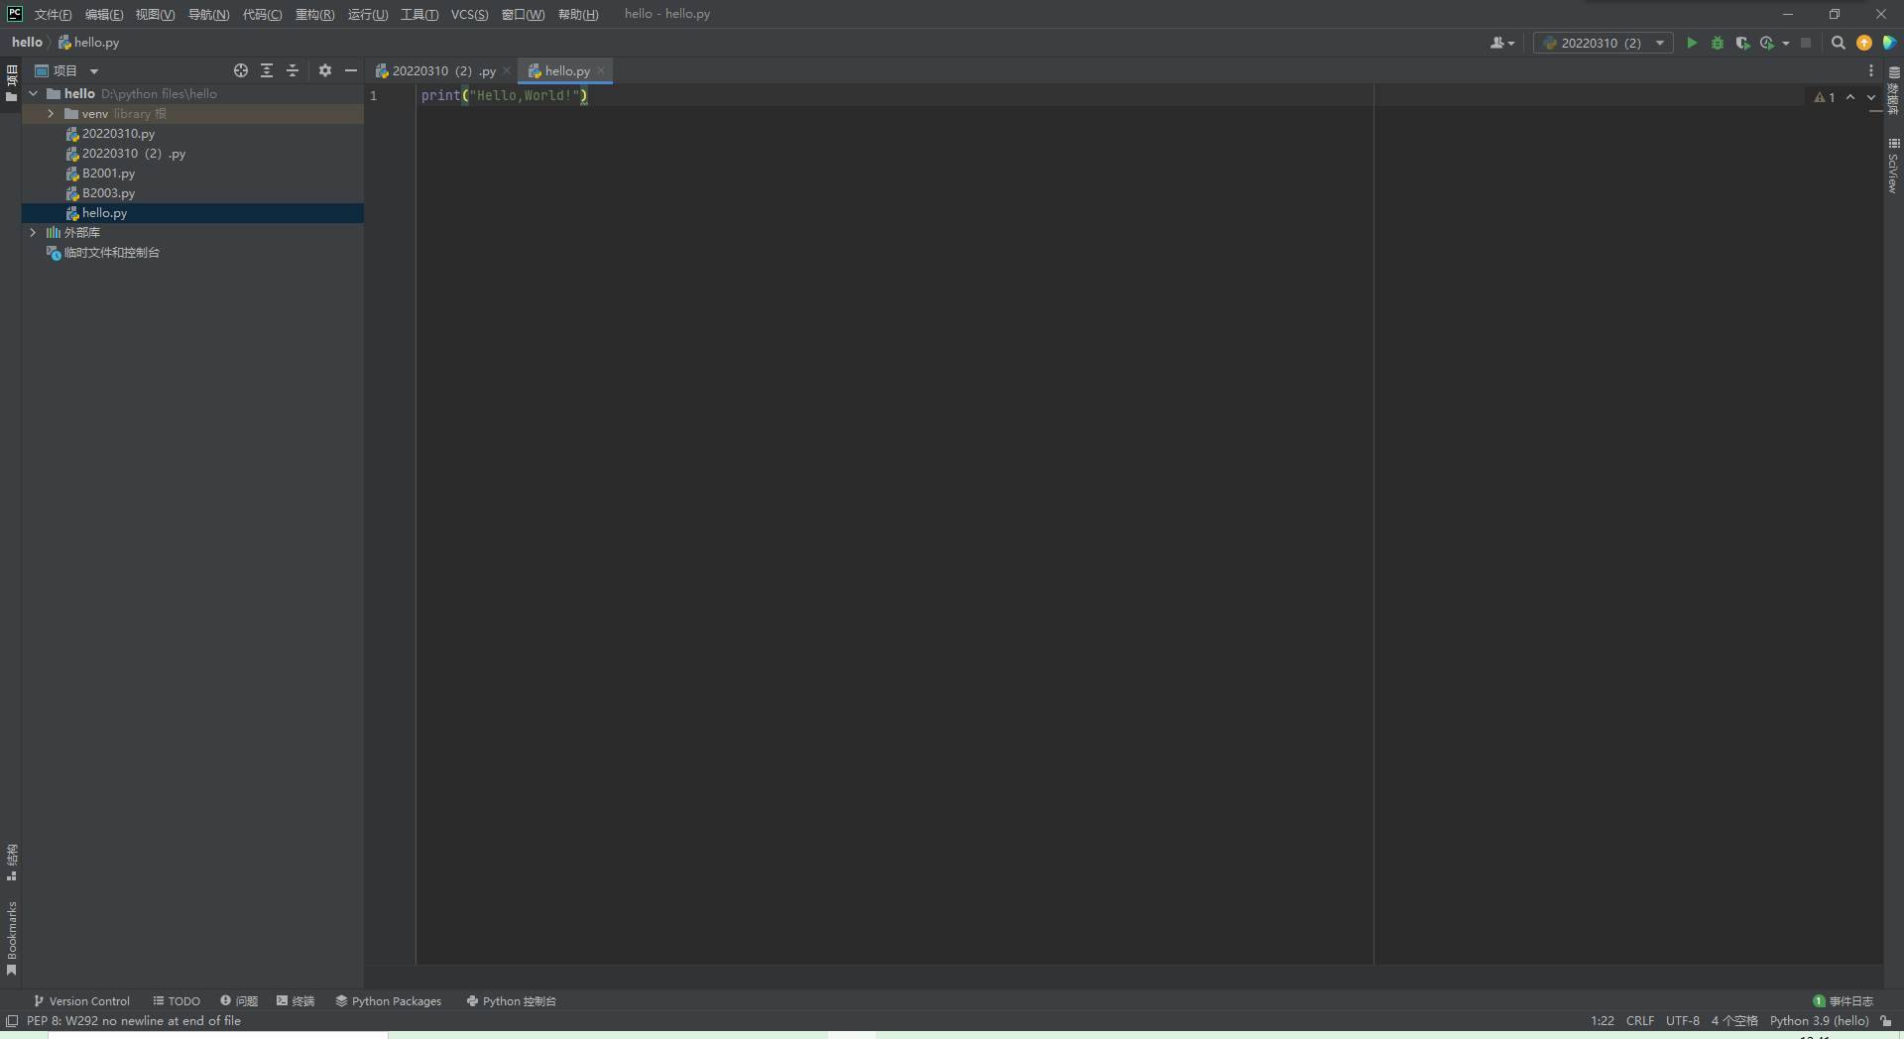
Task: Open the user account dropdown
Action: pos(1502,43)
